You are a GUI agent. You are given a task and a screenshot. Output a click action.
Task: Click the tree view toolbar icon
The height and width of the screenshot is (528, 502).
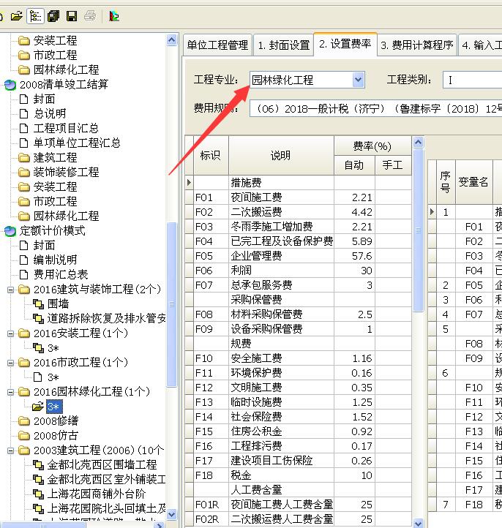click(x=35, y=16)
